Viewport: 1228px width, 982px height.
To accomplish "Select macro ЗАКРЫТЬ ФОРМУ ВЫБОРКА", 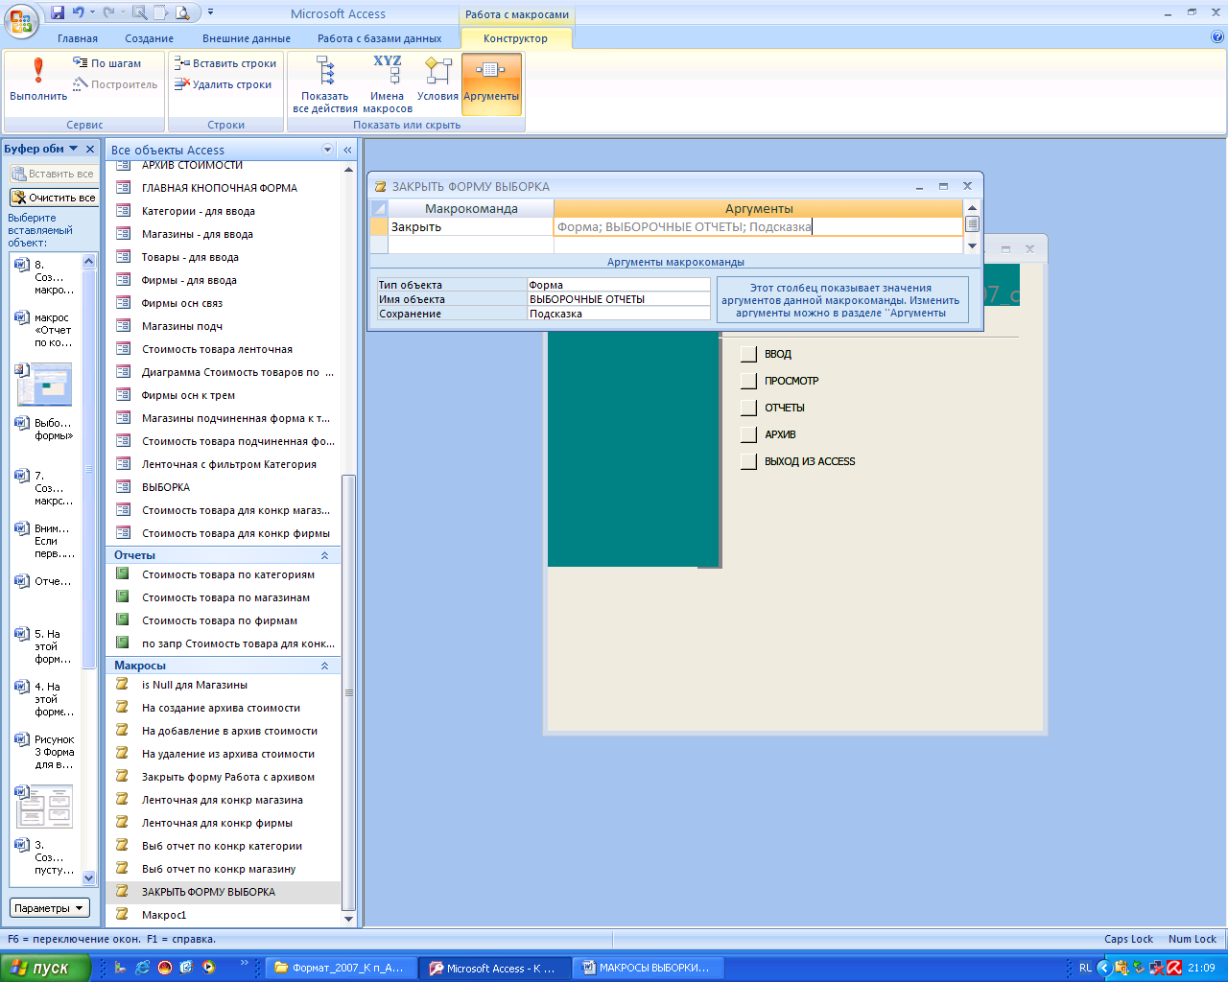I will 223,892.
